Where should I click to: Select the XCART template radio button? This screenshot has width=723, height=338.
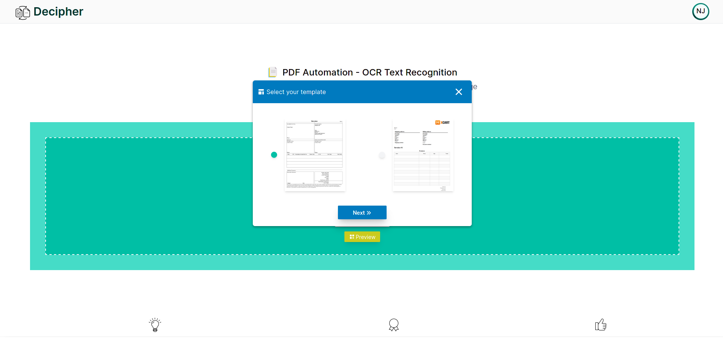(x=382, y=155)
